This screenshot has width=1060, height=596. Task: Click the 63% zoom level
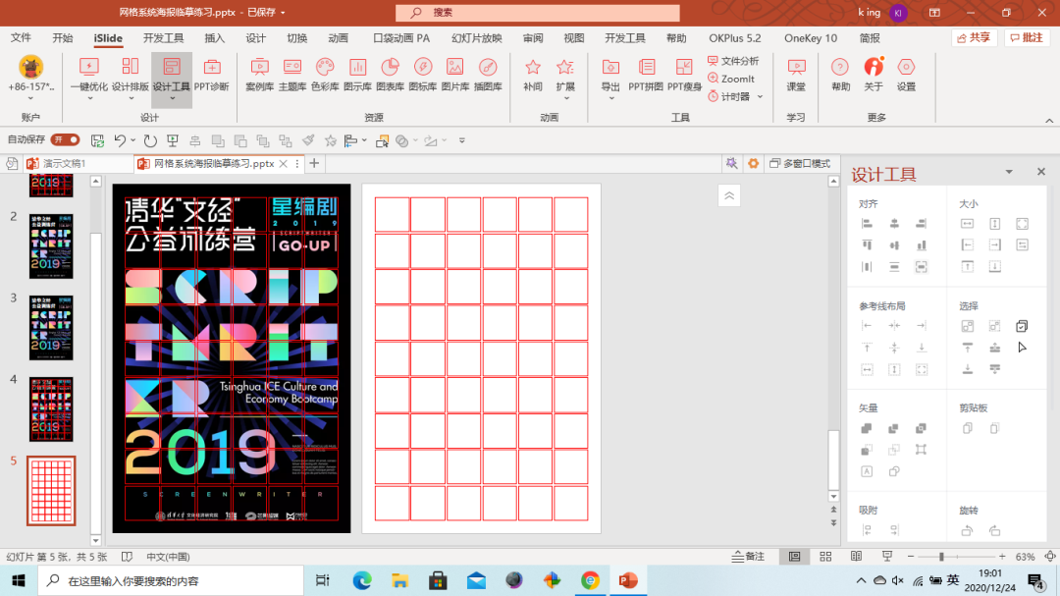(x=1025, y=557)
